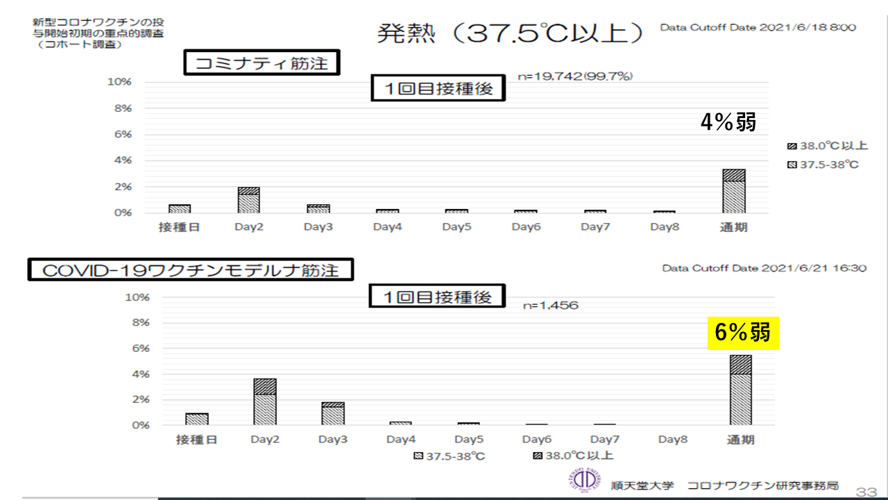This screenshot has width=888, height=500.
Task: Select the Day2 bar in the top chart
Action: coord(248,200)
